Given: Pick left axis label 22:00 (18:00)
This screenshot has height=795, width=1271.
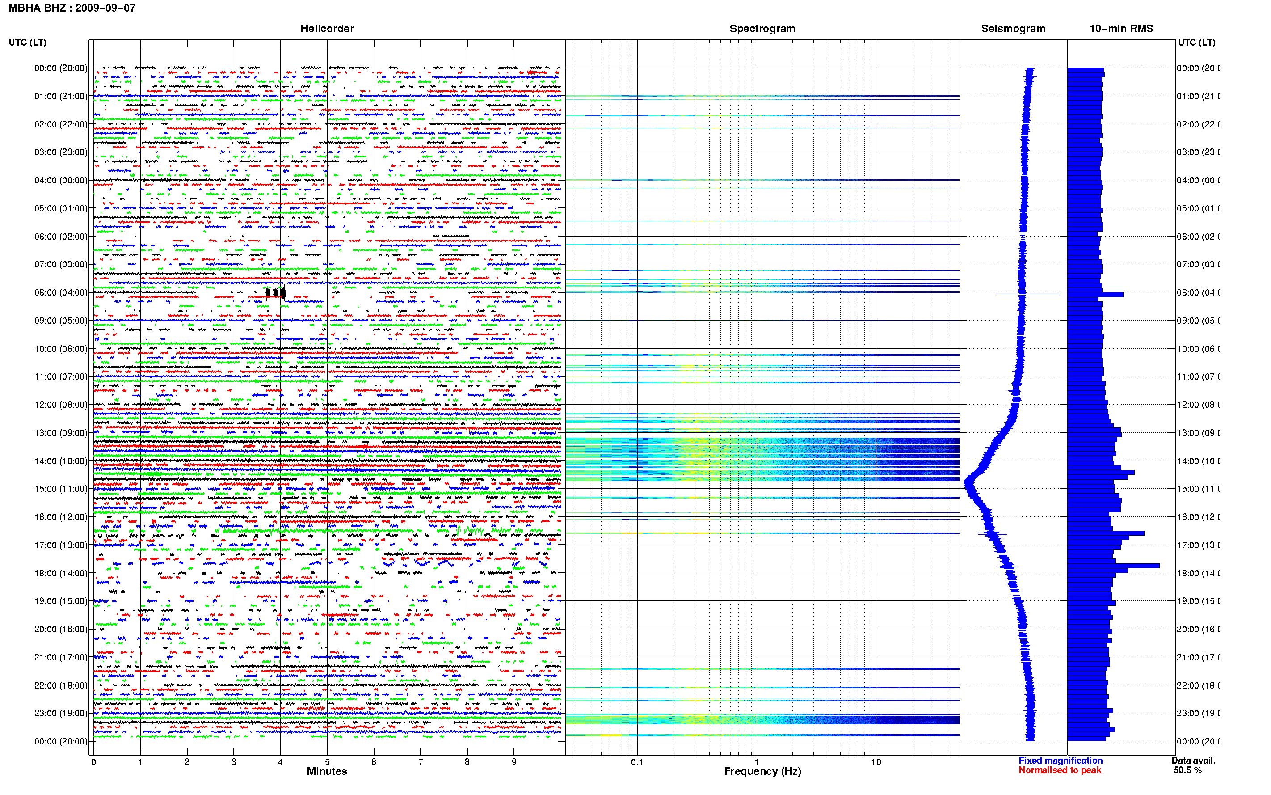Looking at the screenshot, I should click(x=61, y=685).
